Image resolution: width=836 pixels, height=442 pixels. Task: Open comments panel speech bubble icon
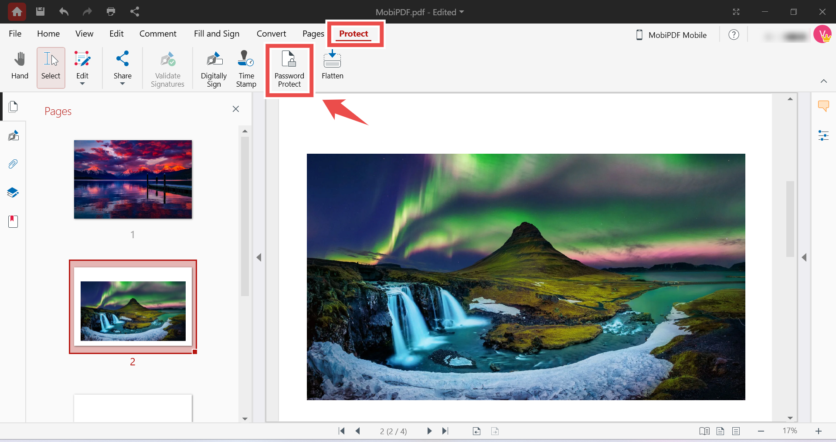coord(823,106)
